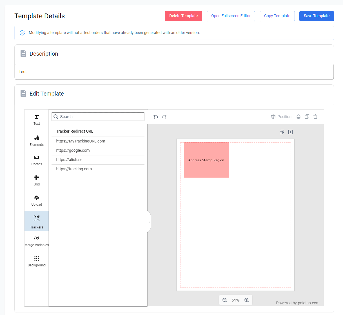The width and height of the screenshot is (343, 315).
Task: Edit the Description field containing Test
Action: pyautogui.click(x=174, y=72)
